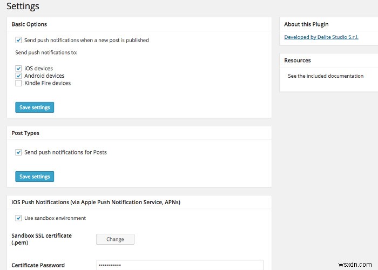Click About this Plugin header

pos(328,24)
